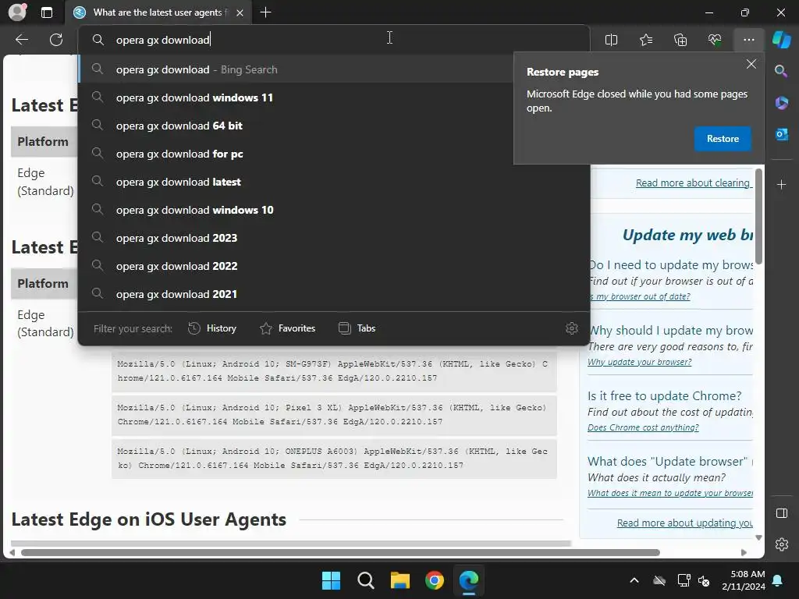Filter search by Tabs
Viewport: 799px width, 599px height.
pyautogui.click(x=357, y=328)
